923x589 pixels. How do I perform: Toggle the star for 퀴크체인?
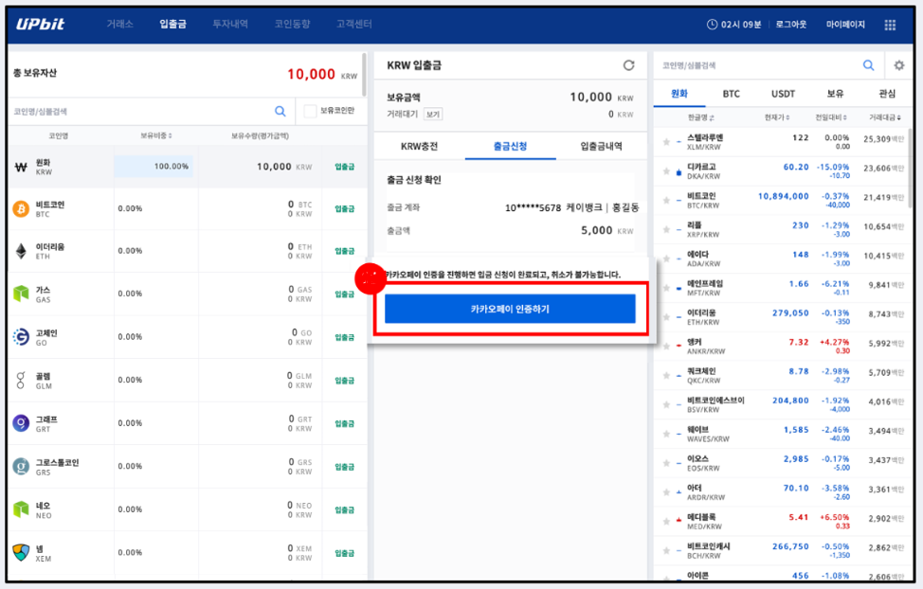[x=666, y=375]
